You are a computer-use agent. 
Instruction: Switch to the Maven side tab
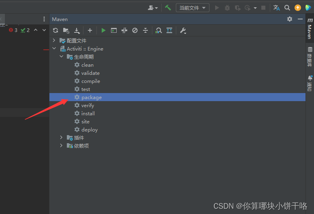pyautogui.click(x=310, y=28)
